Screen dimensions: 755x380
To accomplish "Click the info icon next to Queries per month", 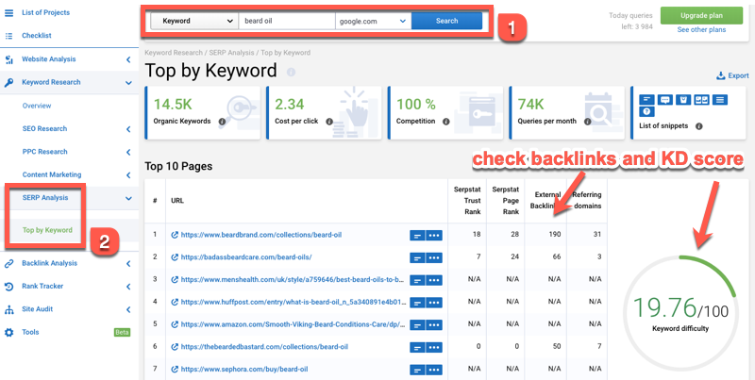I will (587, 122).
